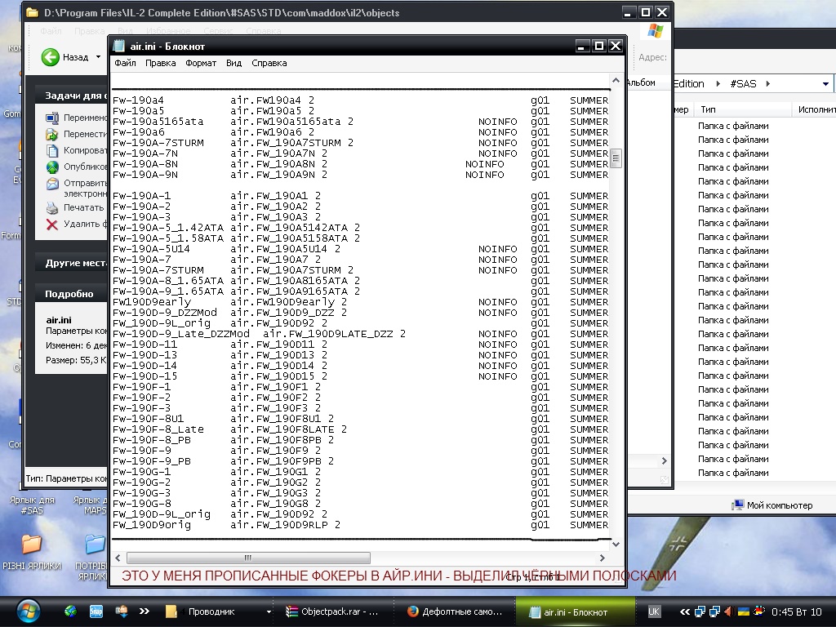Click the first network connection tray icon
This screenshot has width=836, height=627.
tap(700, 611)
